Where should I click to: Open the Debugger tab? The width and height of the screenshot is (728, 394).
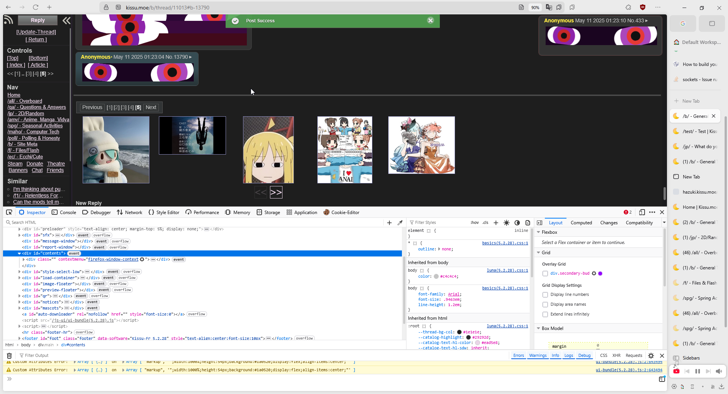point(97,213)
